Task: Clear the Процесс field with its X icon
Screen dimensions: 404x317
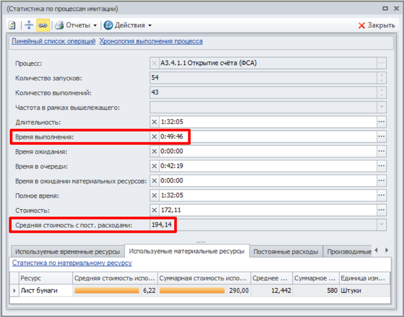Action: tap(154, 63)
